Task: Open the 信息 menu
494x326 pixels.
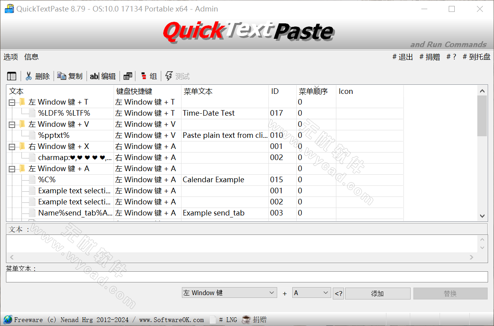Action: (31, 57)
